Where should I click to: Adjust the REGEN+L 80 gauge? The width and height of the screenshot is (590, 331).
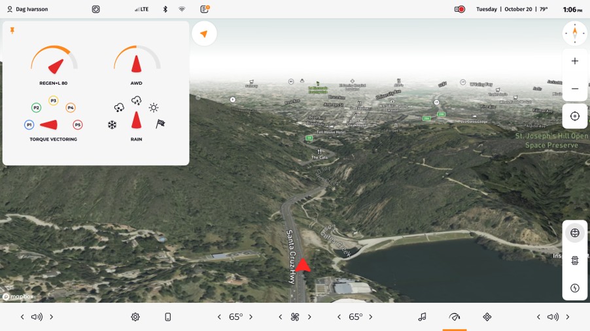54,61
